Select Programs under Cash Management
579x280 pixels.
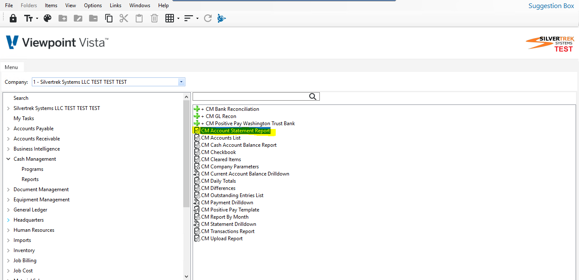point(32,169)
